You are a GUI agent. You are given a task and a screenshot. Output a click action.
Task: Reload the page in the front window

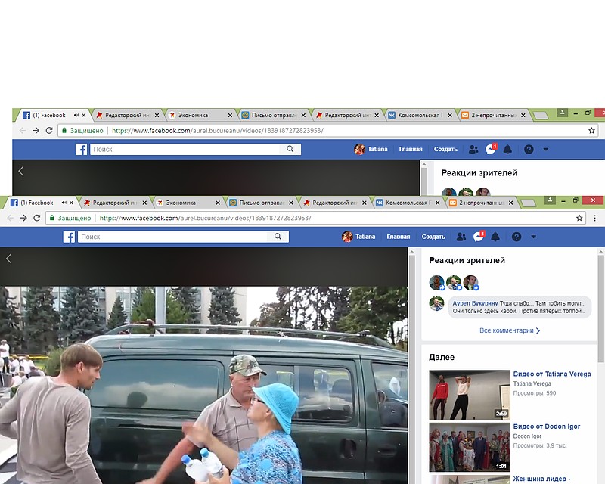click(x=37, y=218)
